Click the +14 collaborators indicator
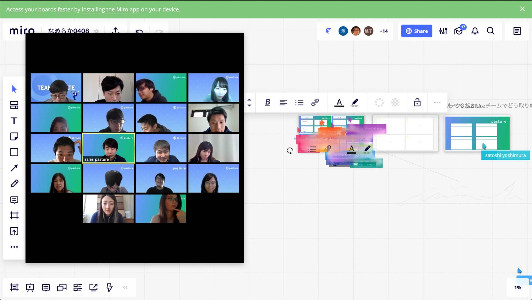 383,31
